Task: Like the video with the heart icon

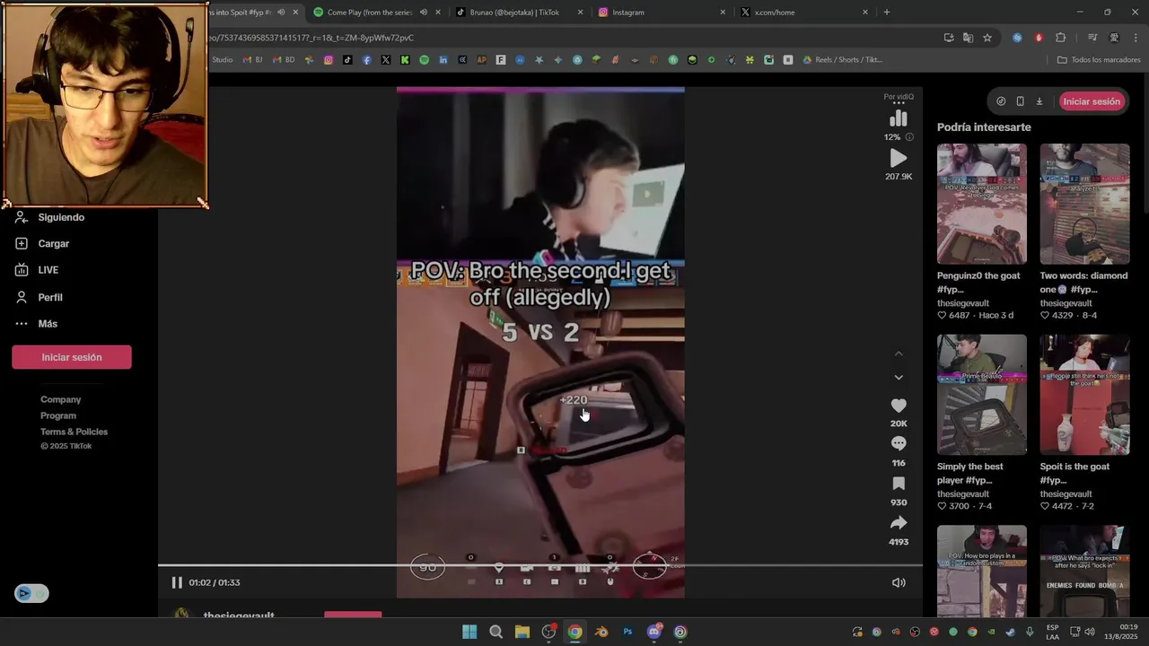Action: pos(898,406)
